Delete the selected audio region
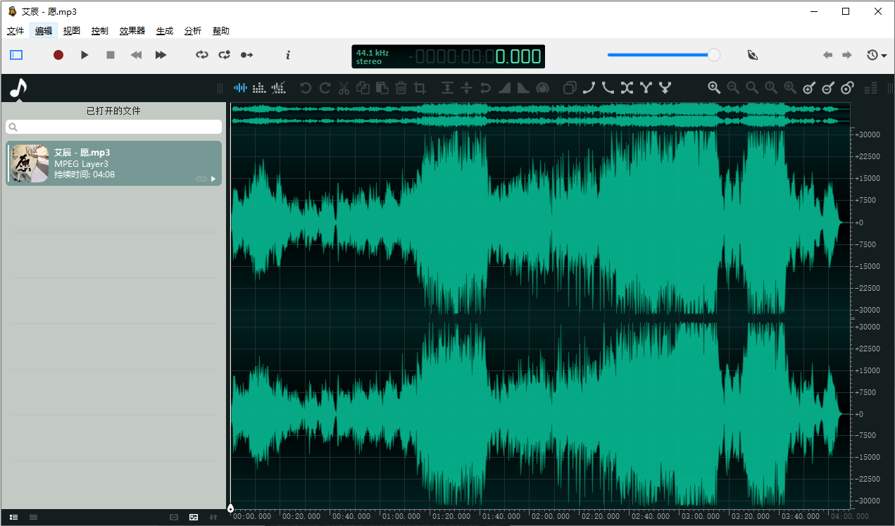Viewport: 895px width, 526px height. pyautogui.click(x=401, y=87)
